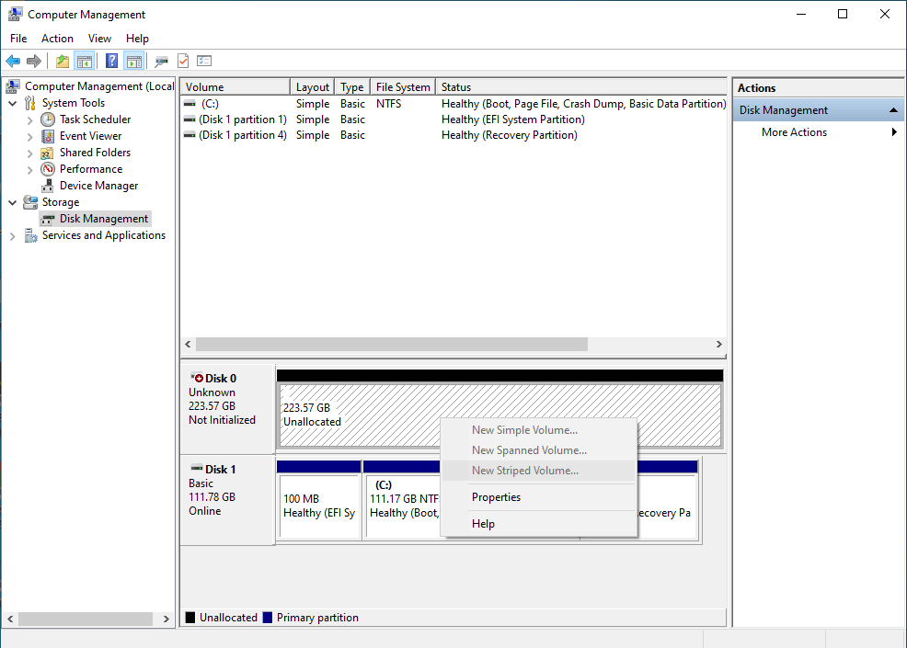The image size is (907, 648).
Task: Choose Help in the context menu
Action: point(538,524)
